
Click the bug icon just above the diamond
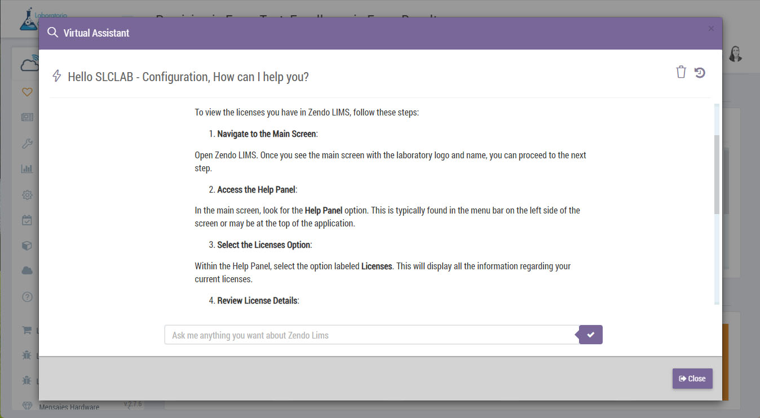tap(26, 381)
